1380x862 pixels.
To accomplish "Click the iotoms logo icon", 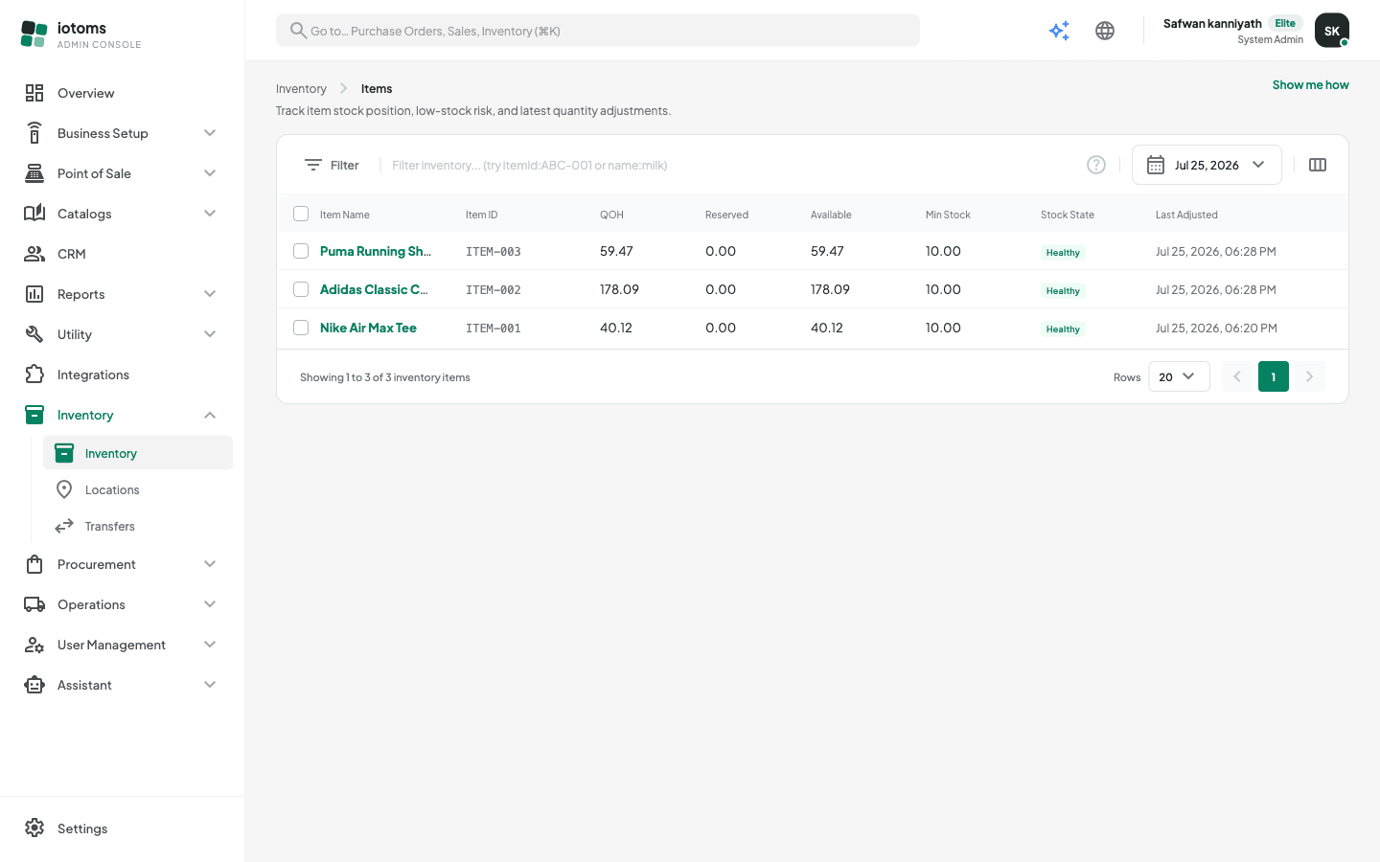I will point(34,34).
